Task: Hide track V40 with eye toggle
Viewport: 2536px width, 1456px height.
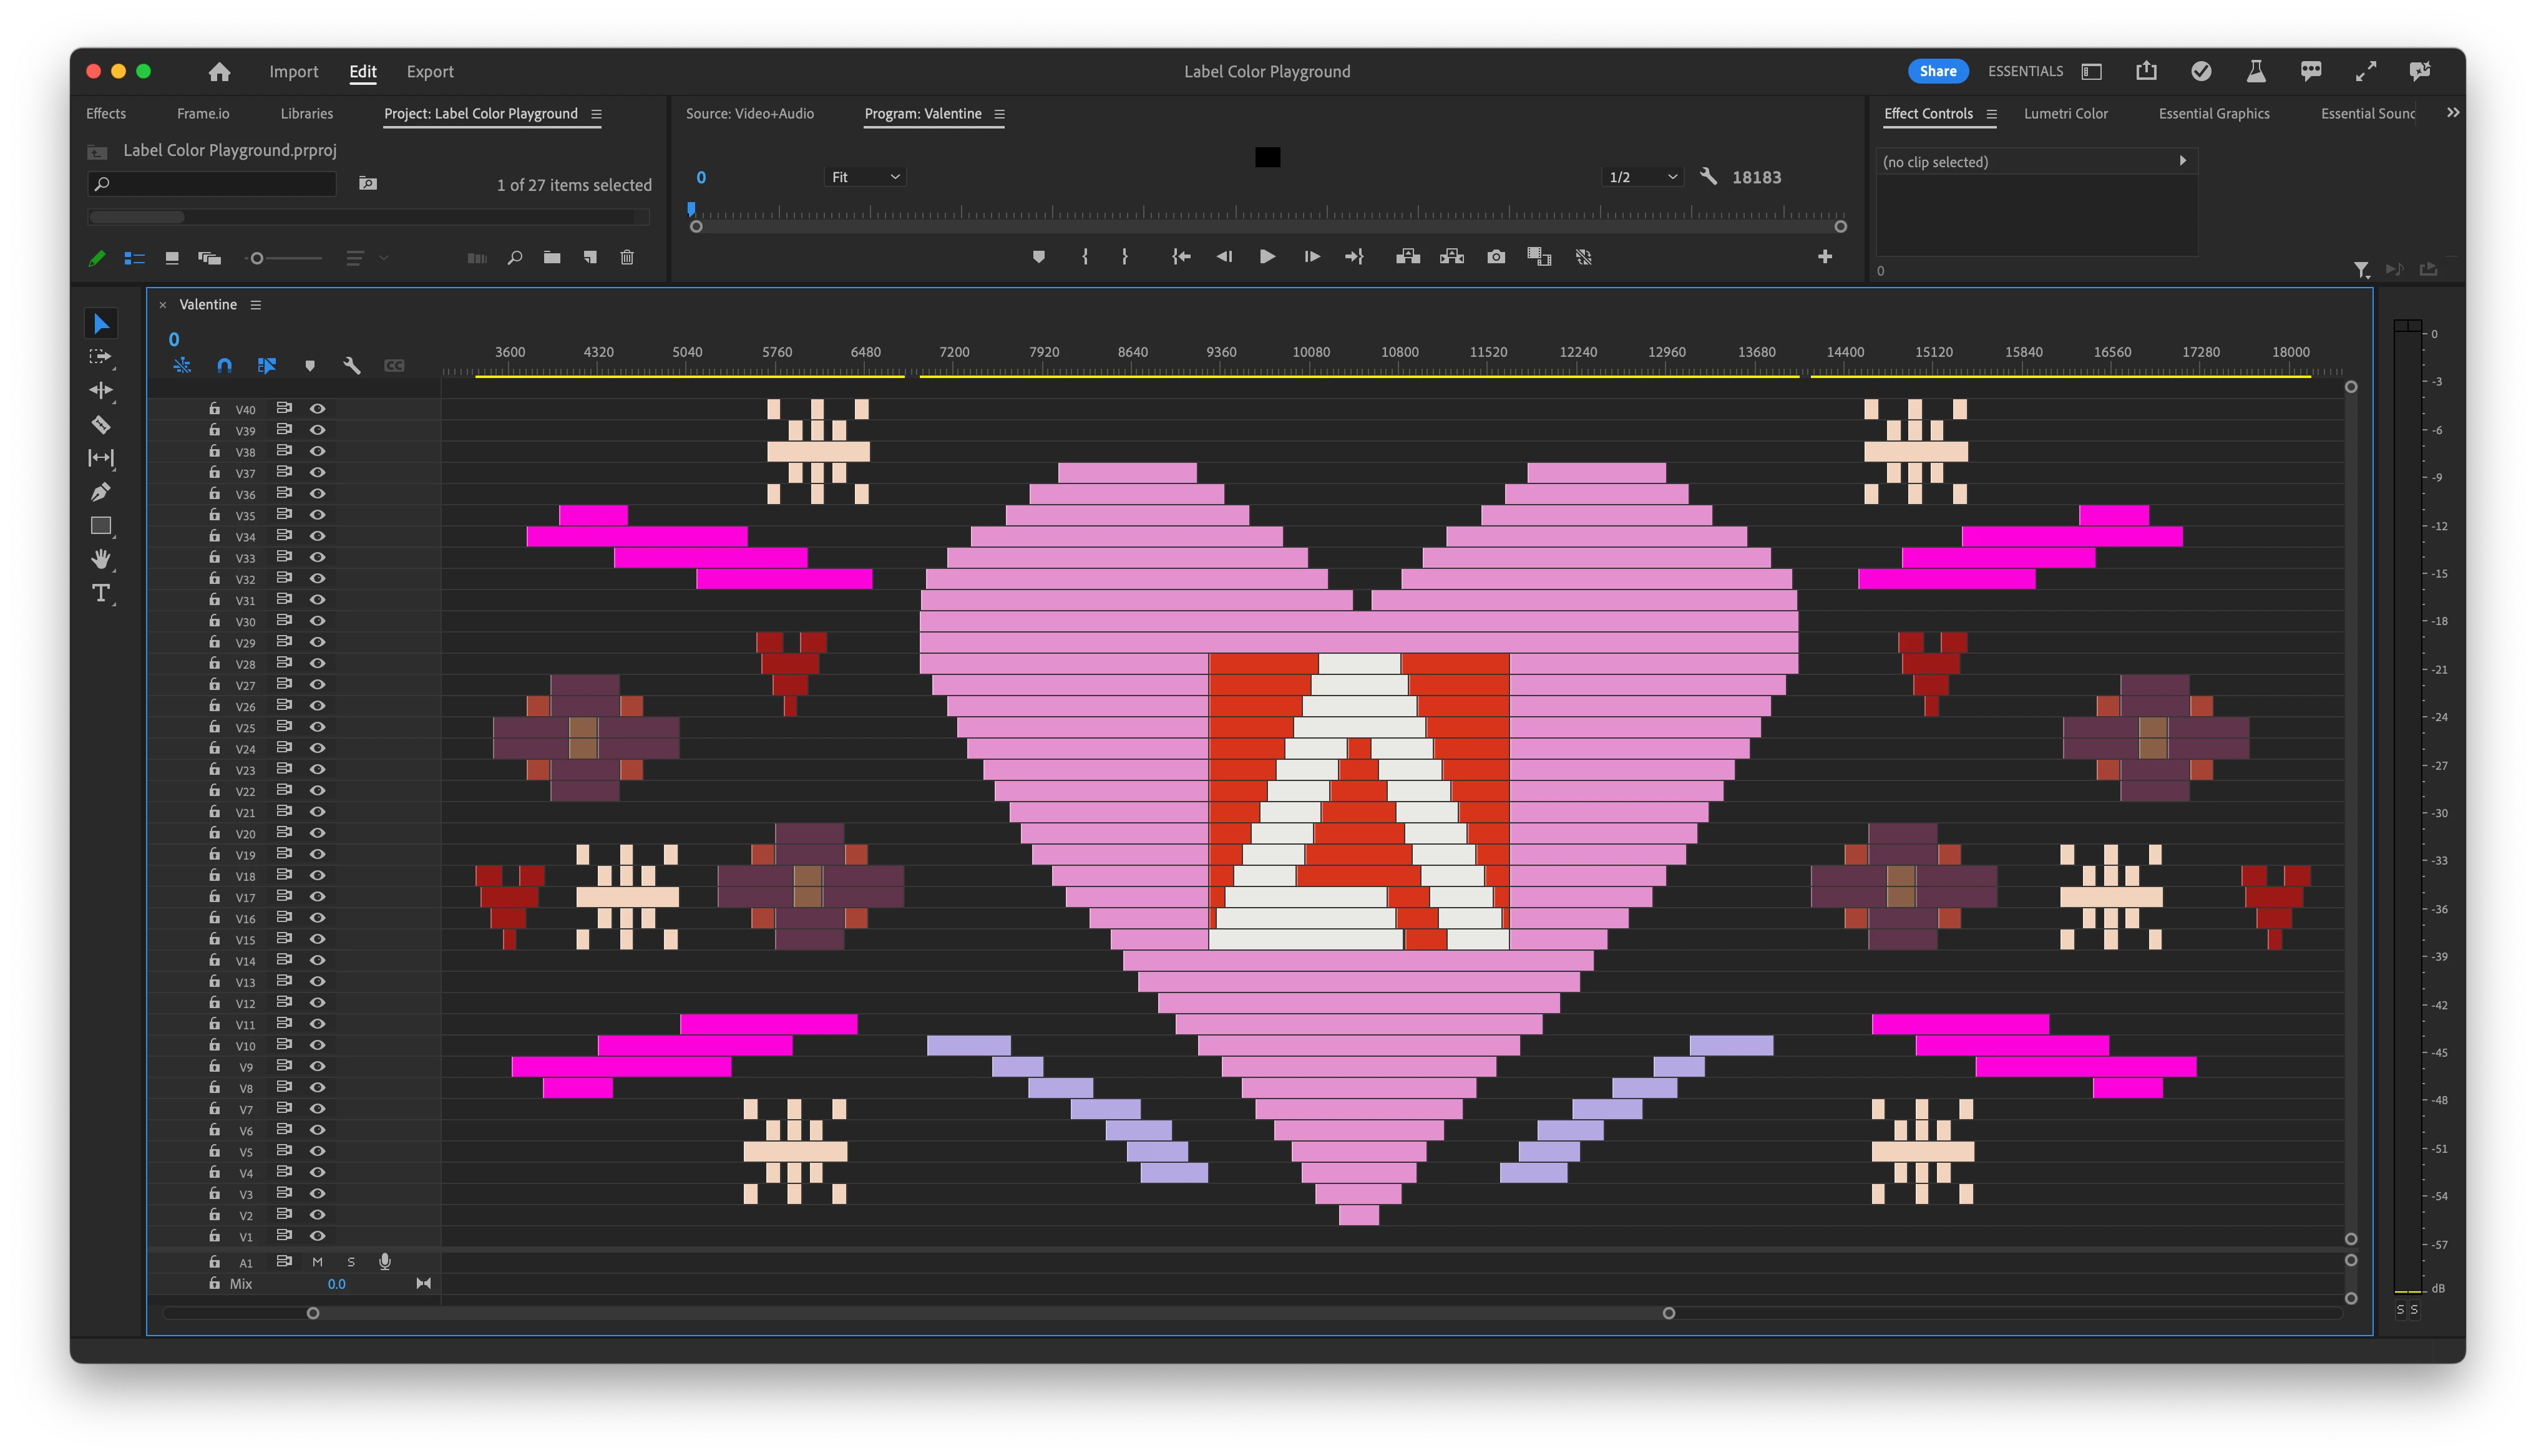Action: [x=317, y=409]
